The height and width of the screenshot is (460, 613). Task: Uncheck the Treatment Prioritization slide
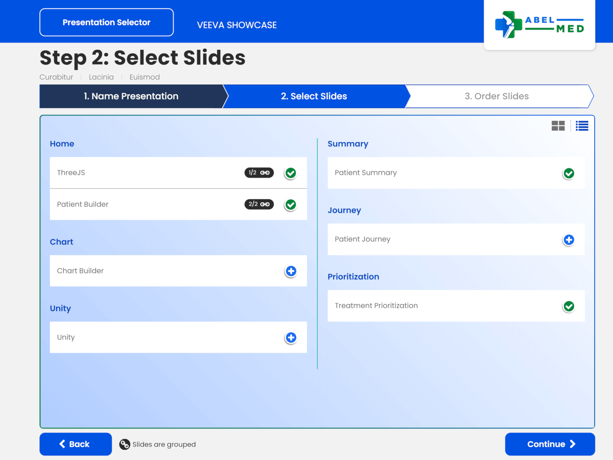pos(569,306)
